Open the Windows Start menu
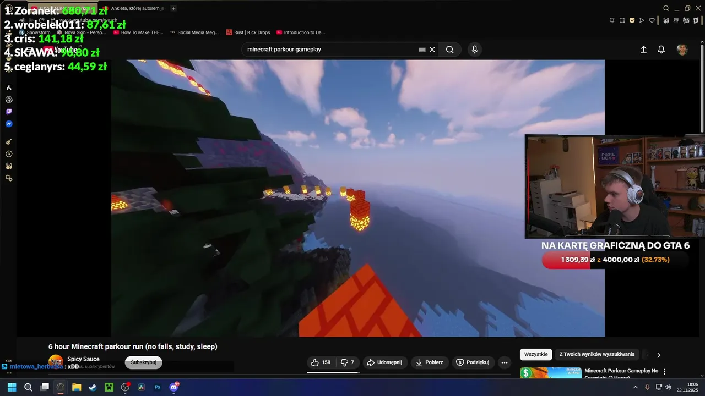Image resolution: width=705 pixels, height=396 pixels. pyautogui.click(x=12, y=387)
